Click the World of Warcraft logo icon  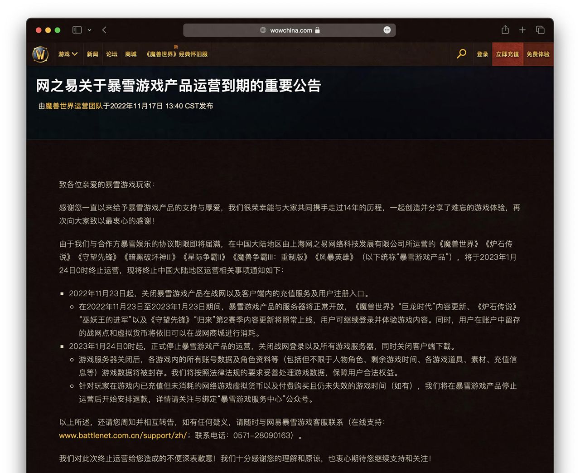41,54
